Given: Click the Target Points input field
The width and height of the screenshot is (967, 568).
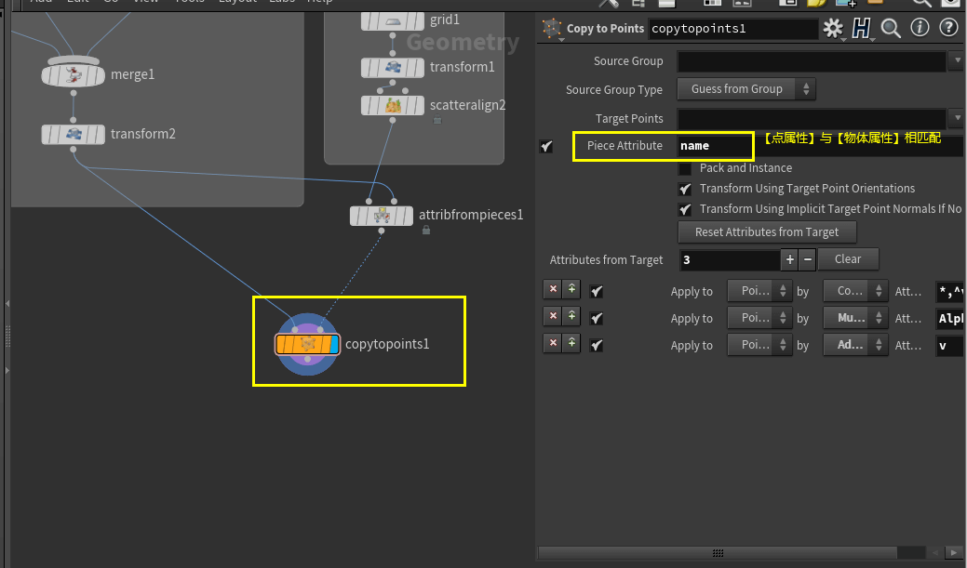Looking at the screenshot, I should point(812,118).
